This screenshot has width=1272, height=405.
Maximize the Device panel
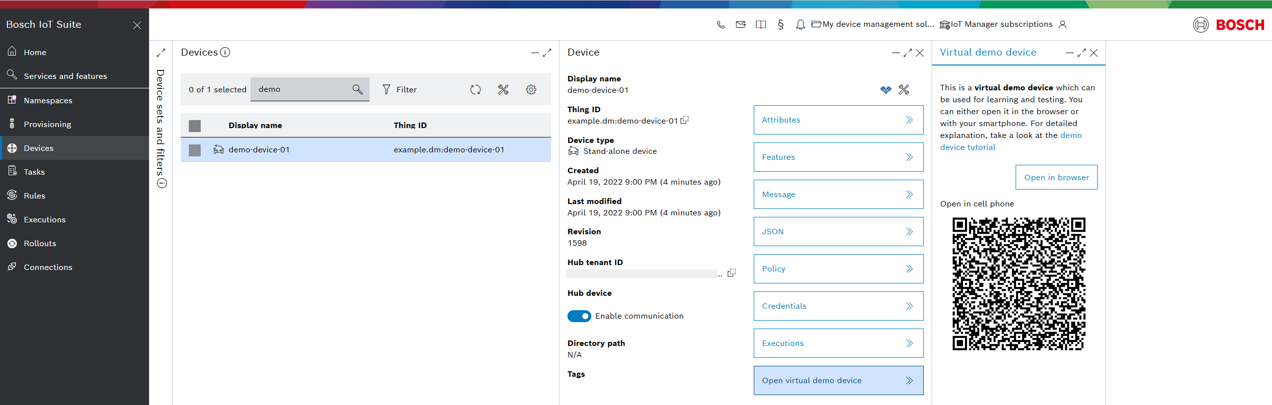coord(908,53)
